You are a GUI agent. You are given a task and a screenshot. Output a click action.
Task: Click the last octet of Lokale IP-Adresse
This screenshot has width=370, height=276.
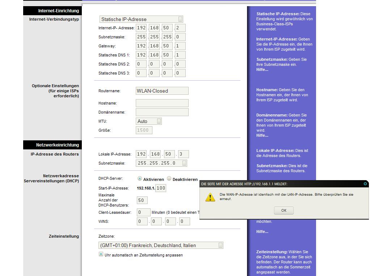click(x=183, y=154)
